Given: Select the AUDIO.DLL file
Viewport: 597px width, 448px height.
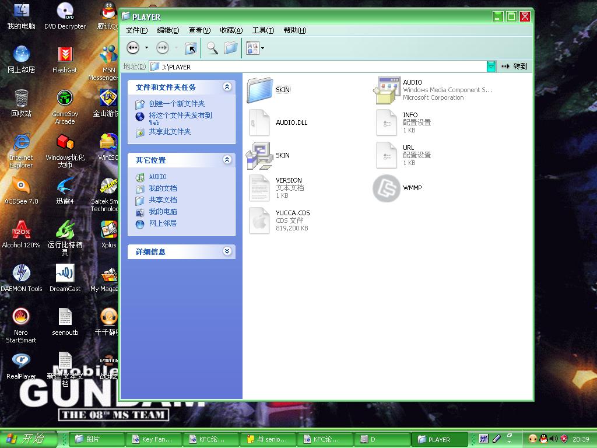Looking at the screenshot, I should [278, 123].
